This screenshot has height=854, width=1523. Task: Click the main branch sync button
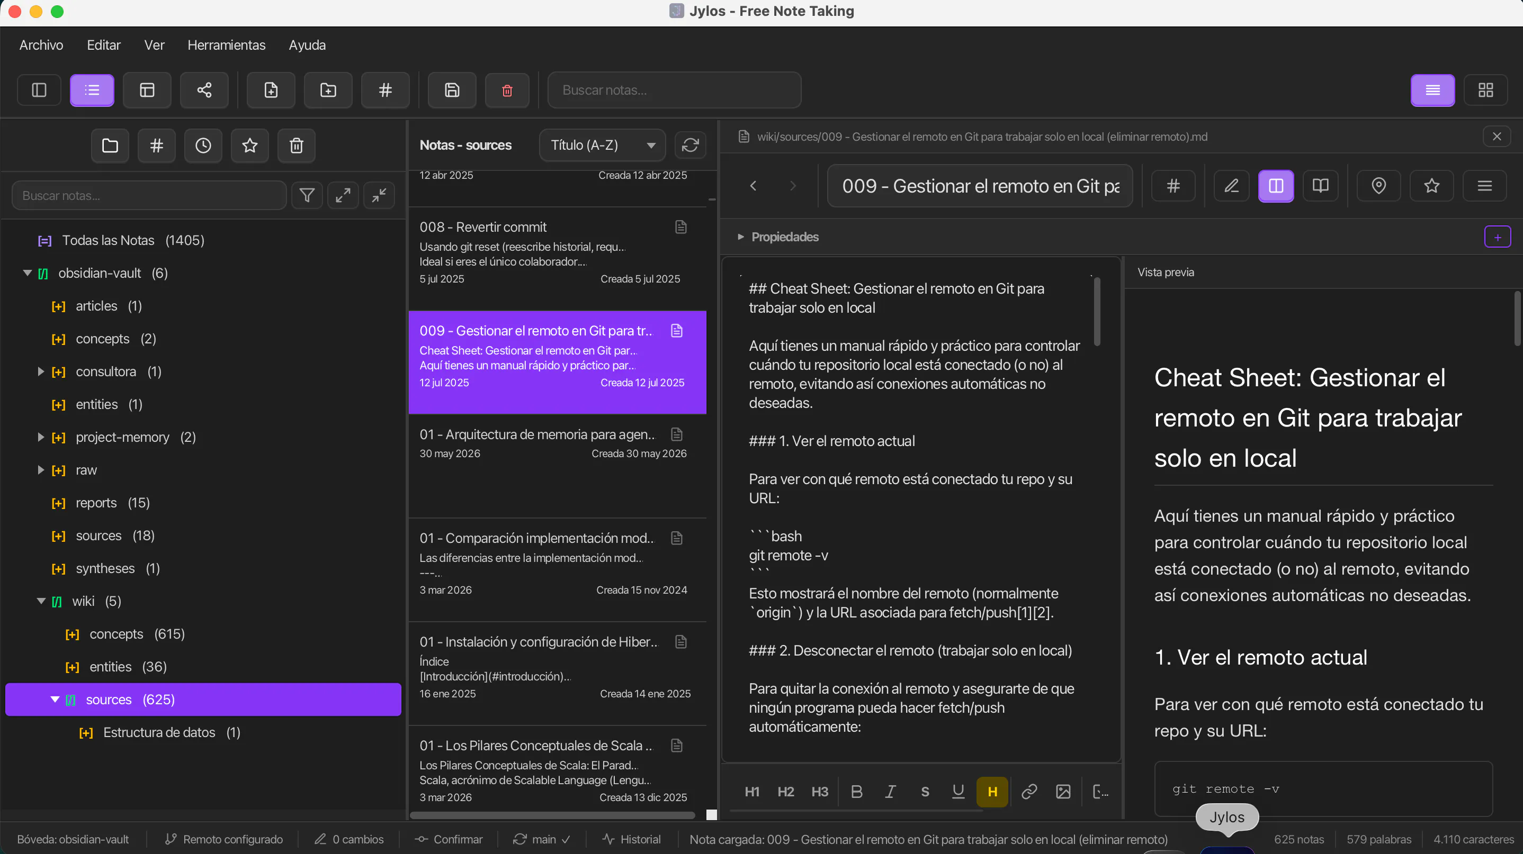click(542, 839)
